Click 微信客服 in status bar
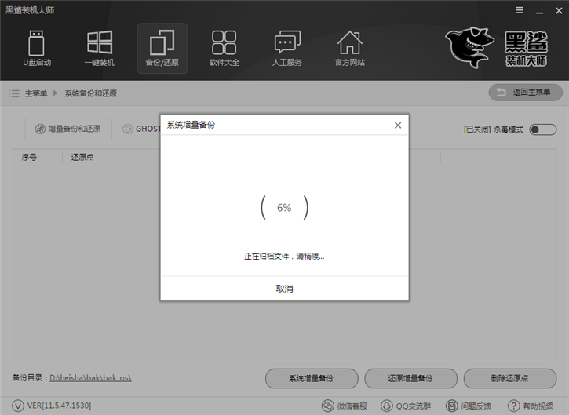Screen dimensions: 569x415 [345, 406]
